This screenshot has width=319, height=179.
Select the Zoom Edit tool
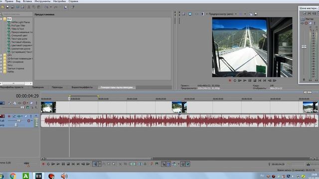coord(114,164)
